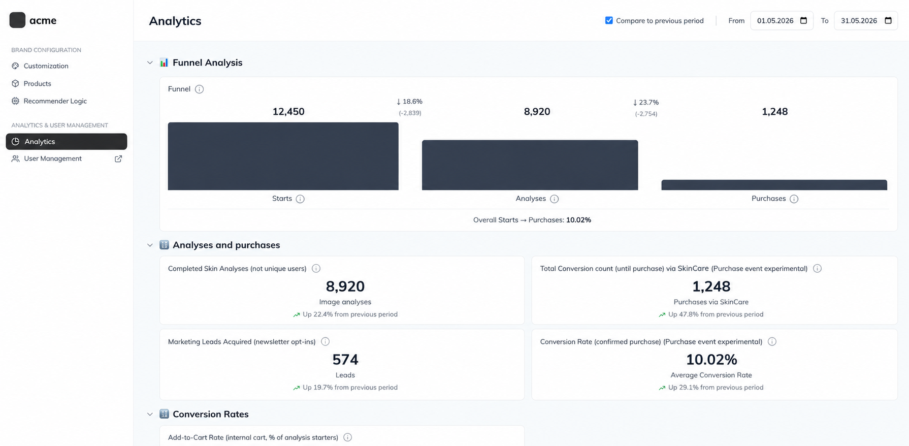Viewport: 909px width, 446px height.
Task: Collapse the Conversion Rates section
Action: (x=150, y=414)
